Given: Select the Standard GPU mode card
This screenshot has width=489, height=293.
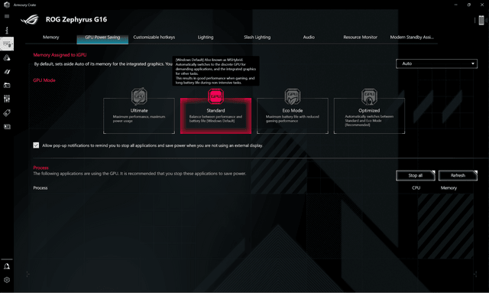Looking at the screenshot, I should [215, 116].
